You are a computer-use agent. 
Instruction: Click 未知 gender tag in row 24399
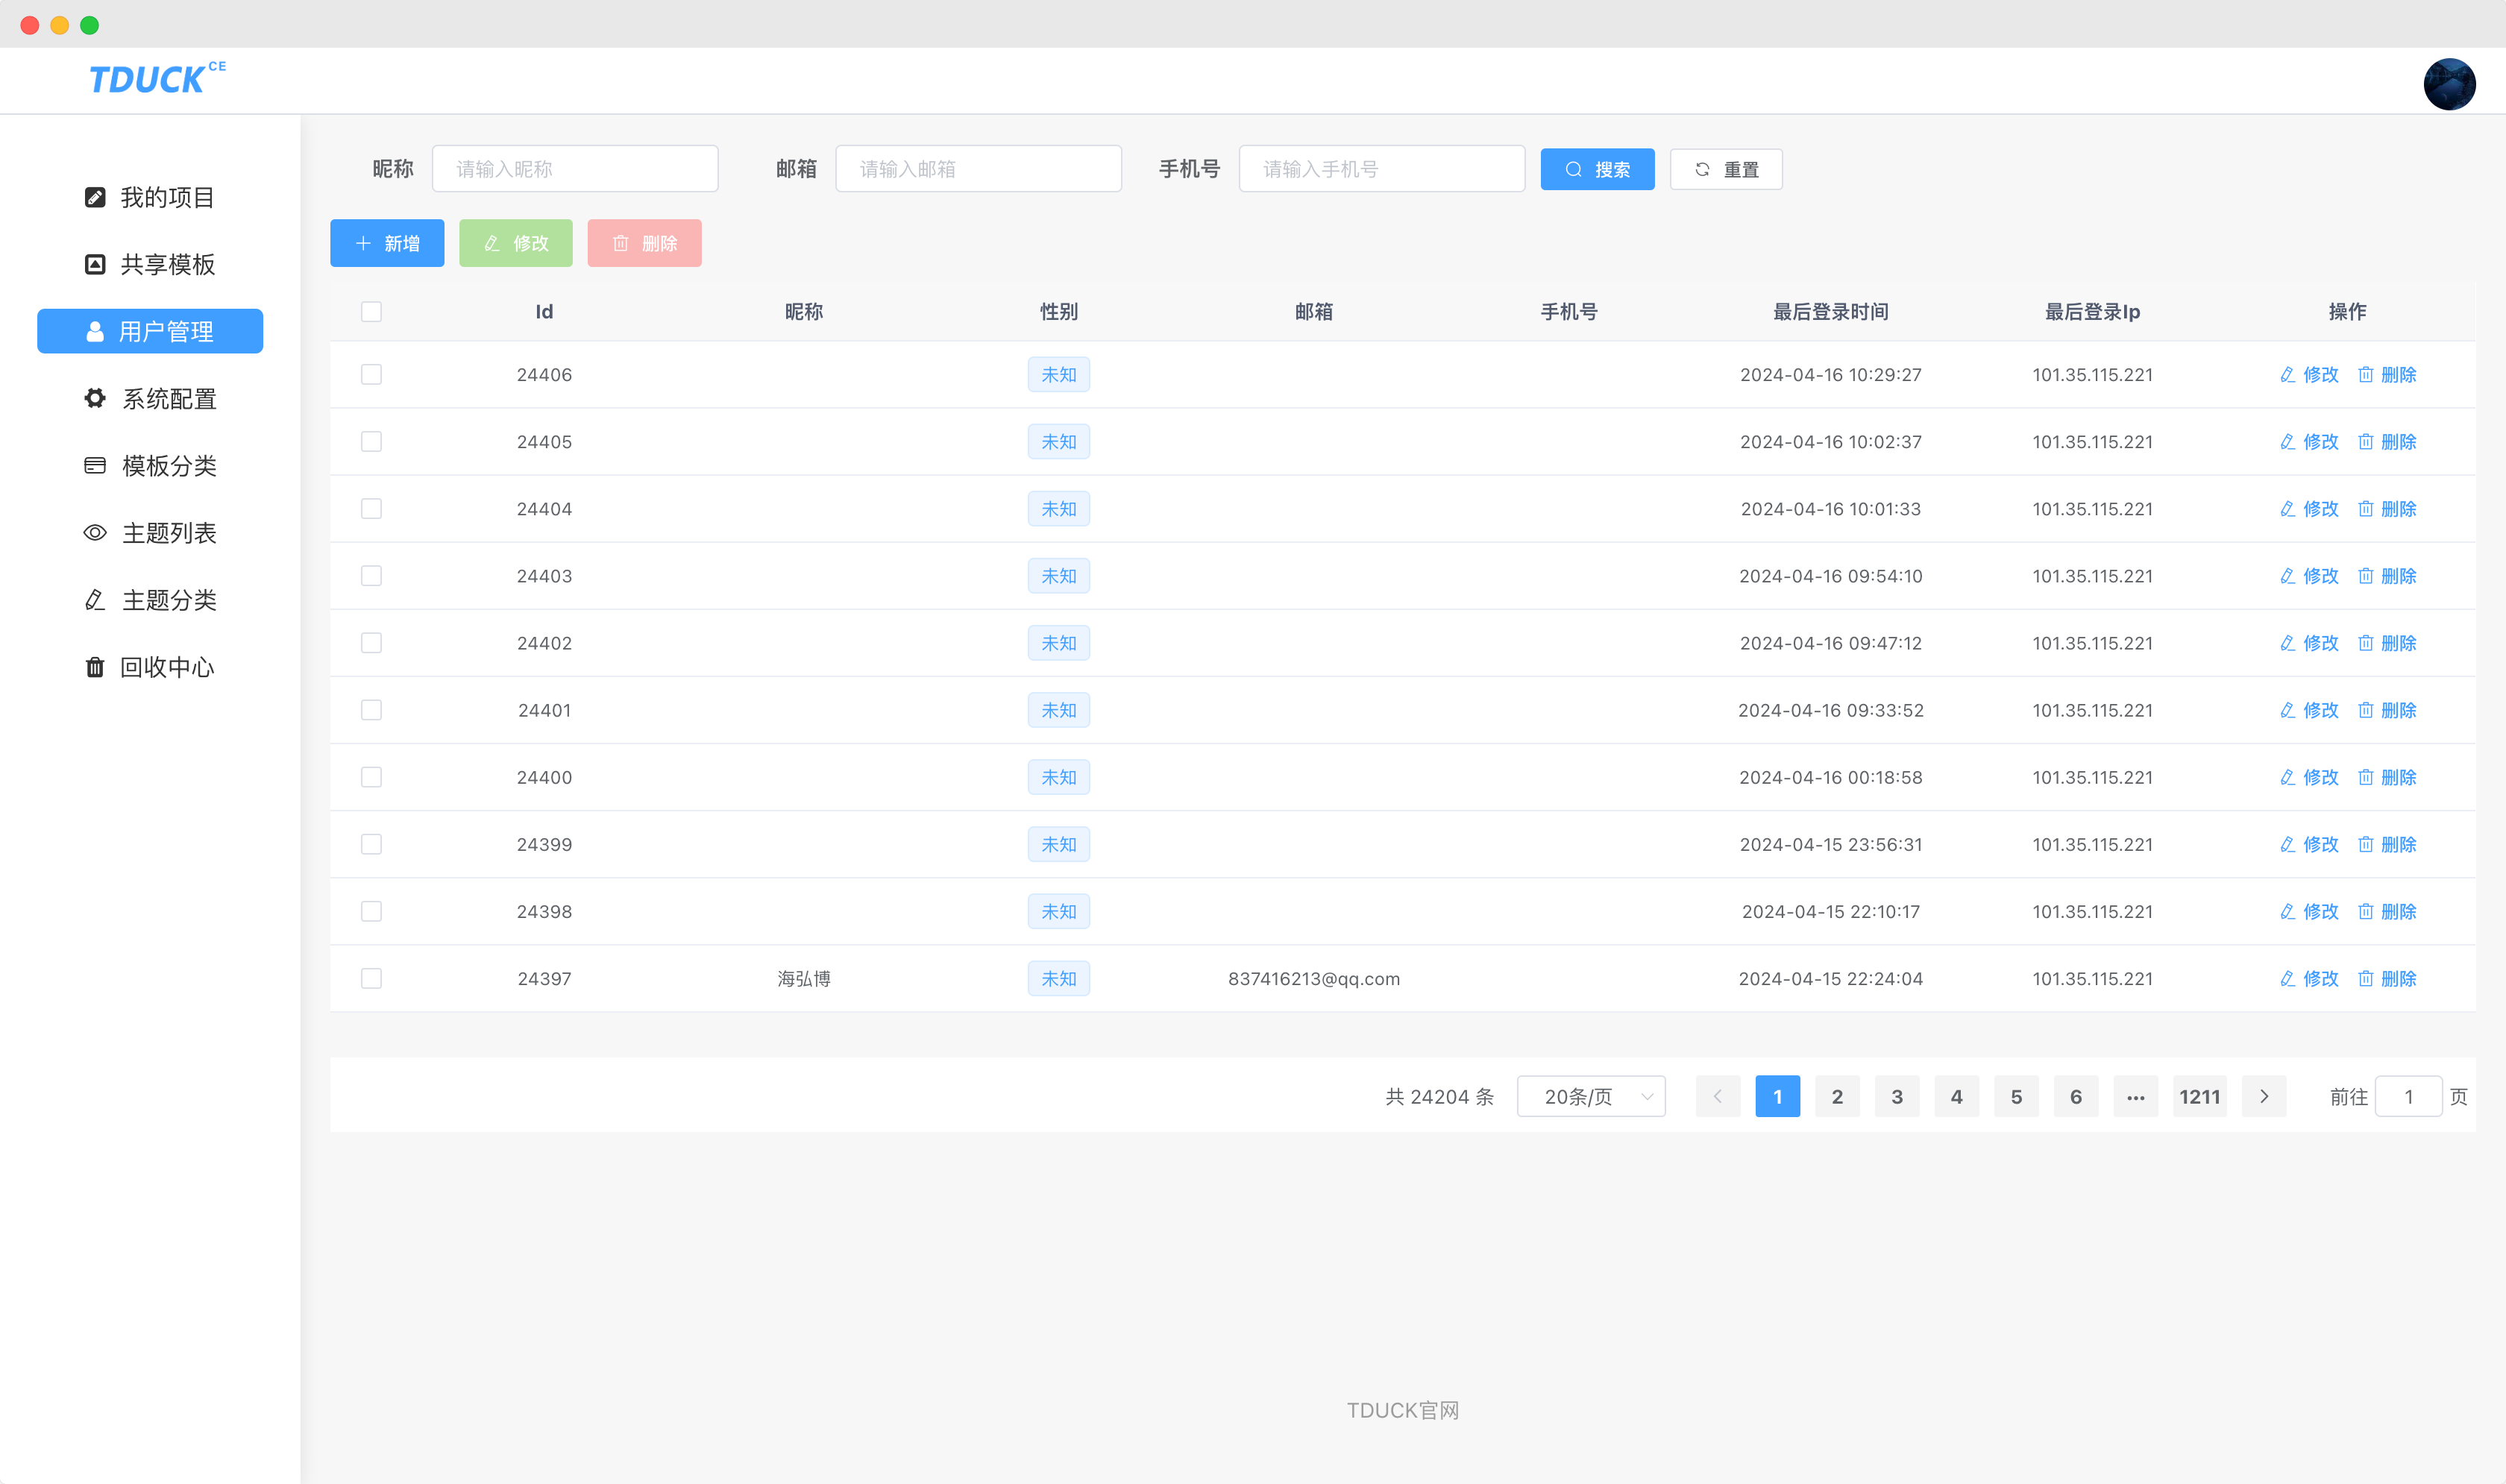[x=1058, y=844]
